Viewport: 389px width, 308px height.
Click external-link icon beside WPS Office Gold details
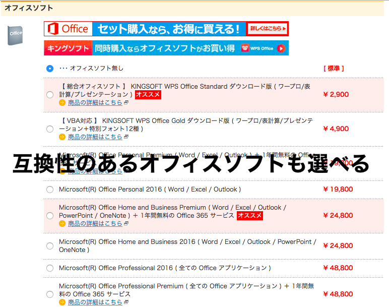point(126,137)
